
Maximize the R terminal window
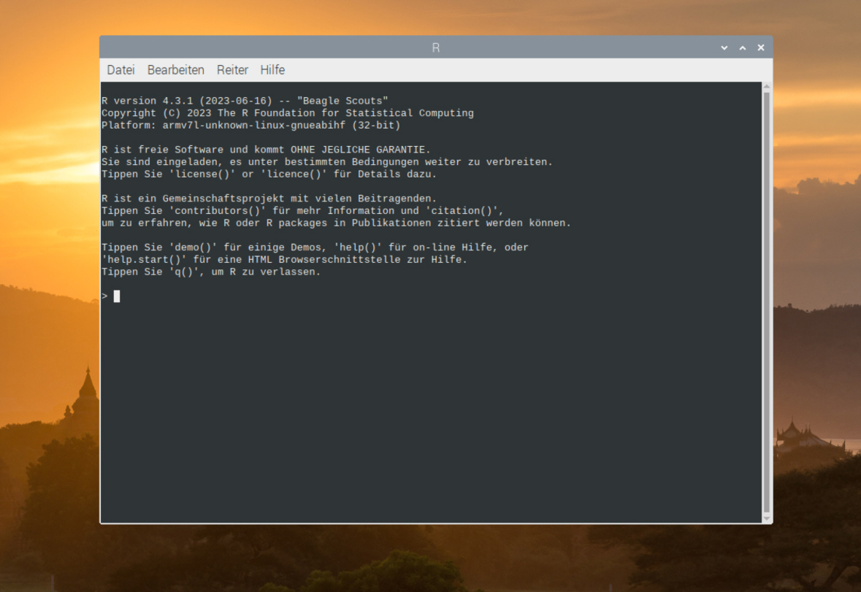coord(743,47)
